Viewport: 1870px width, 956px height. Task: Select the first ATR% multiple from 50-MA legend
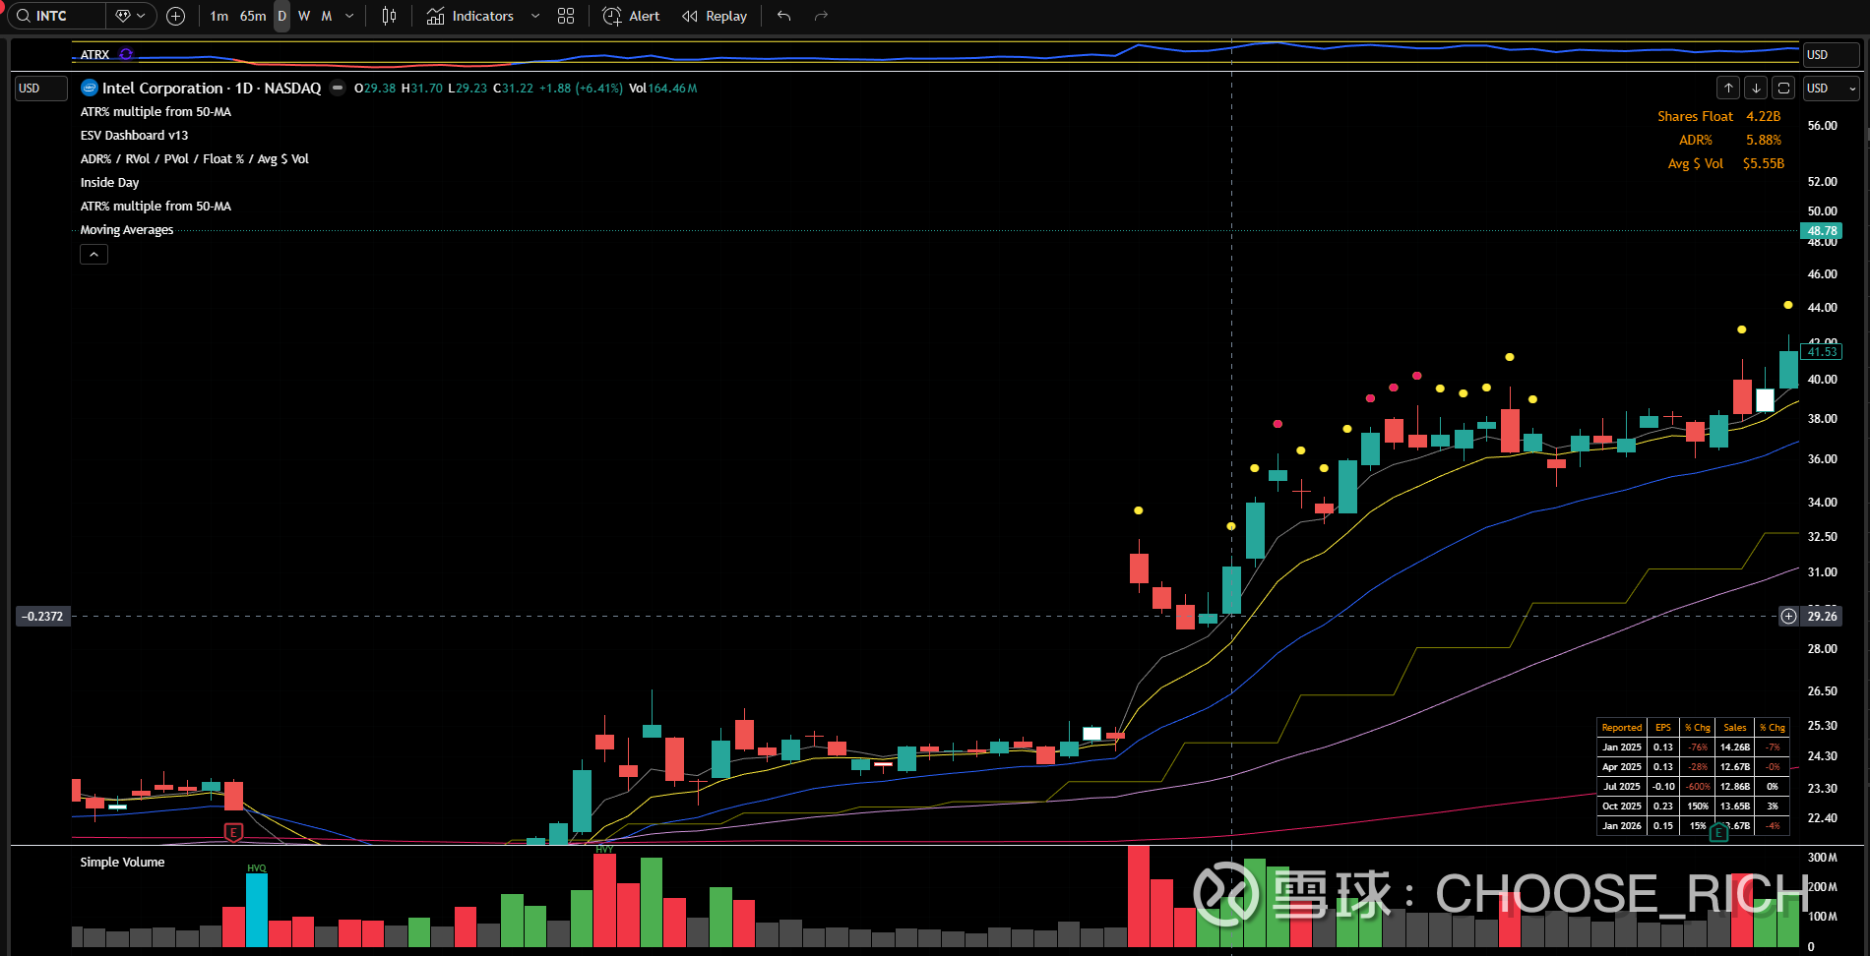[156, 111]
